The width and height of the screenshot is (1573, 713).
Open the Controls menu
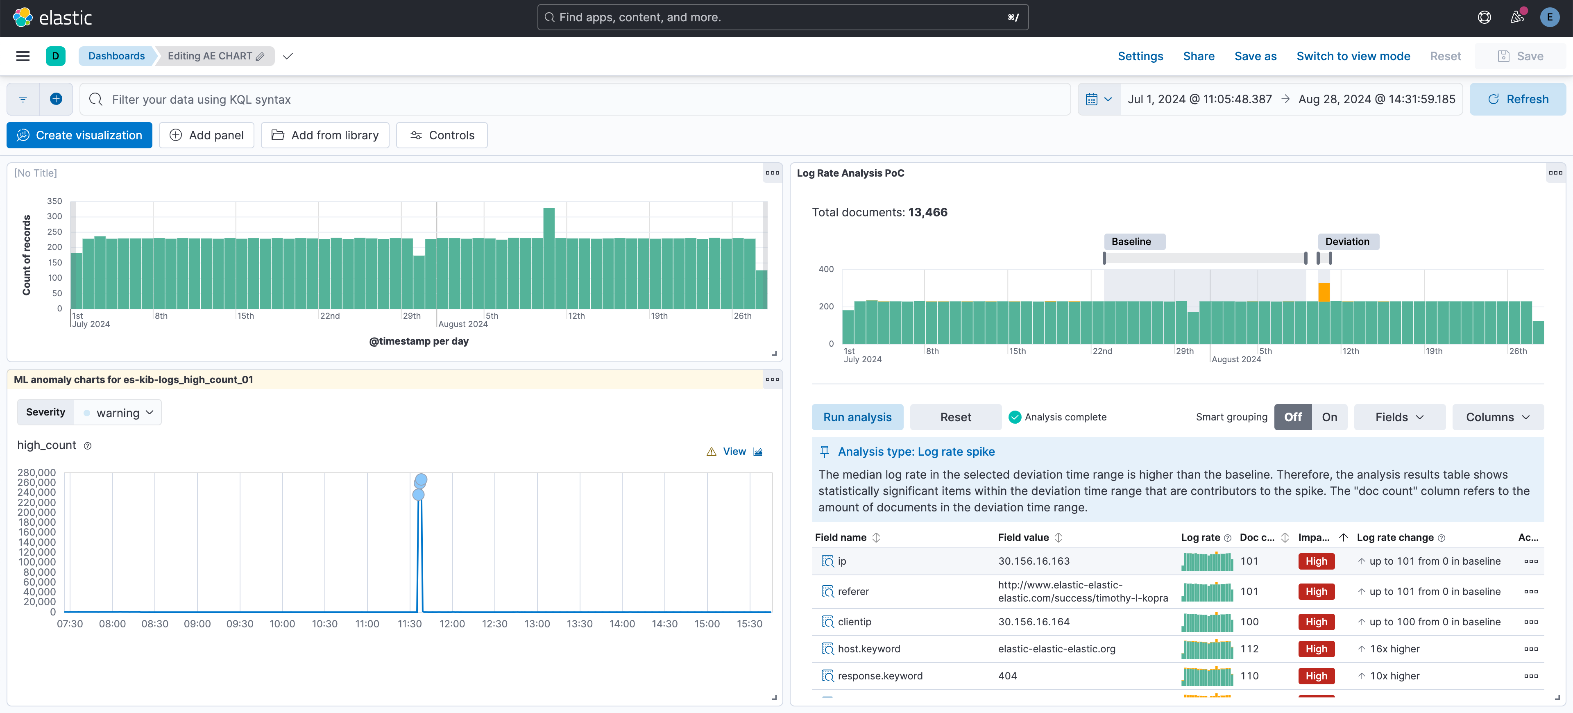(x=442, y=135)
